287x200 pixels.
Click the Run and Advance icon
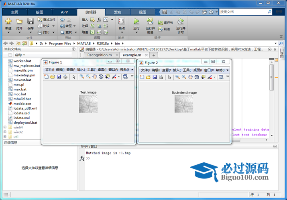[x=150, y=21]
